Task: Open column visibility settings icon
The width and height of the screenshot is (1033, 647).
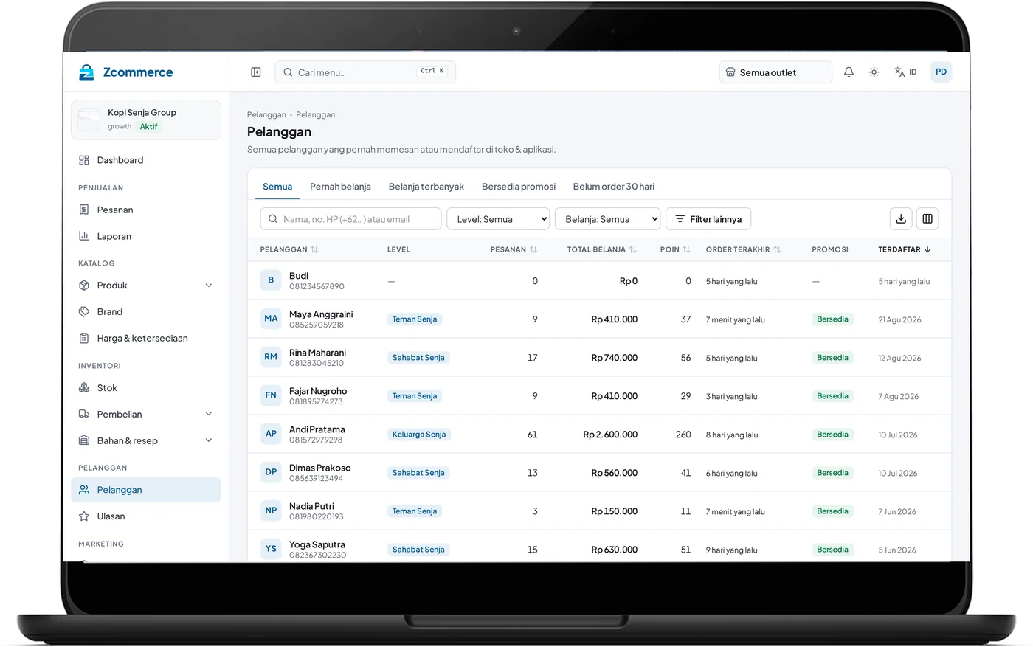Action: (927, 219)
